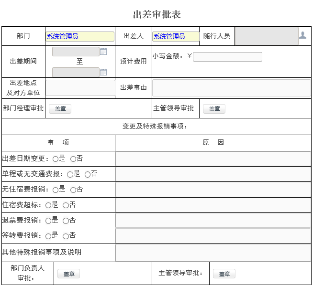Click the 出差人 field showing 系统管理员

[x=176, y=36]
